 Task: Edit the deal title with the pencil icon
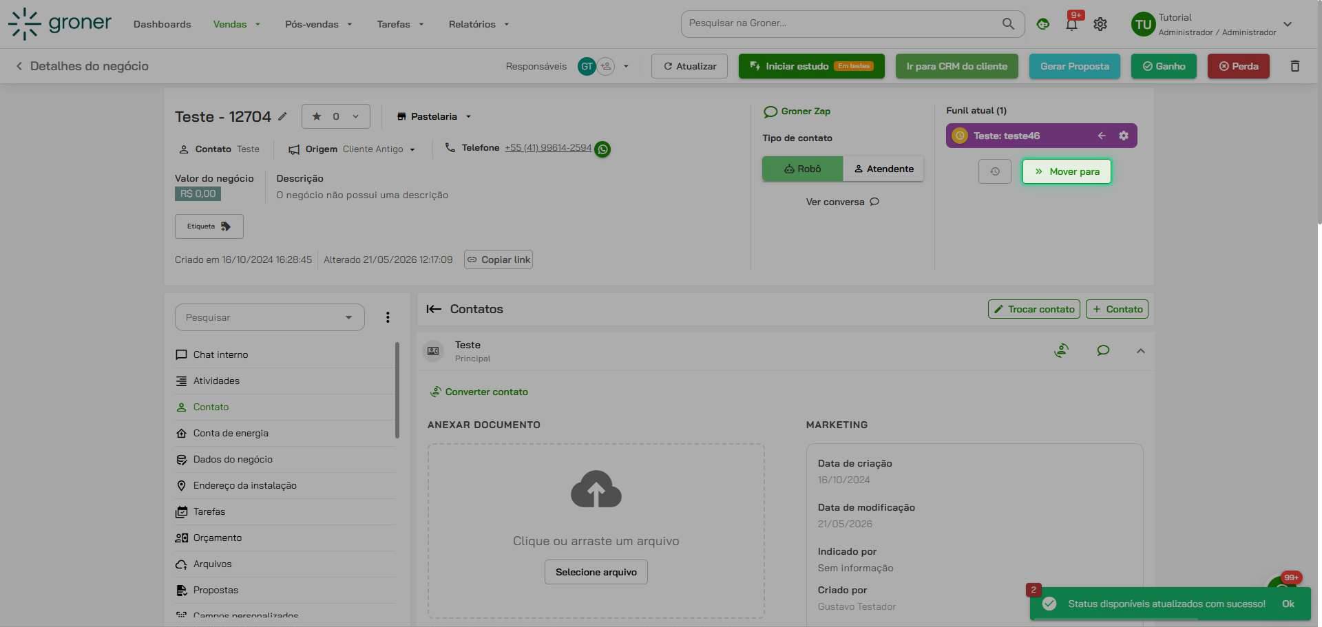[x=282, y=116]
